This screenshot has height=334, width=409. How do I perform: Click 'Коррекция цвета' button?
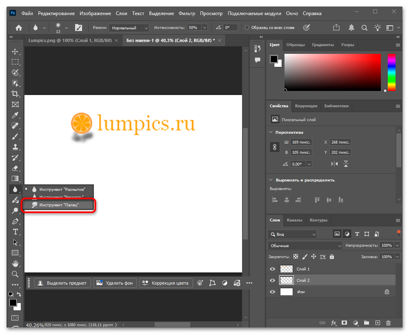pos(166,283)
